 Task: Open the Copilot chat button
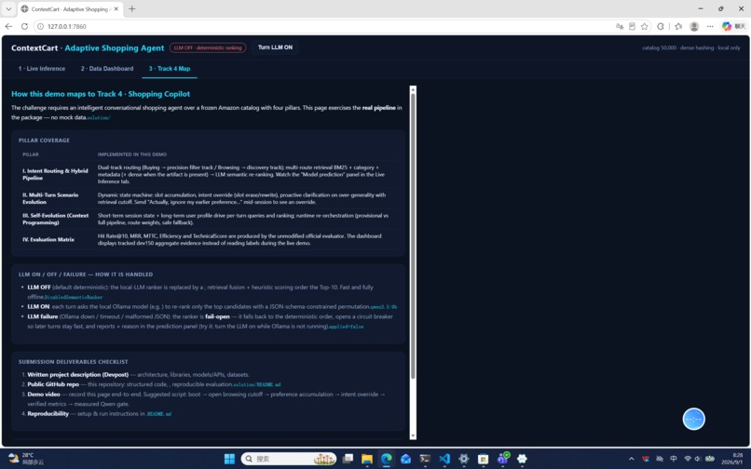click(x=733, y=26)
